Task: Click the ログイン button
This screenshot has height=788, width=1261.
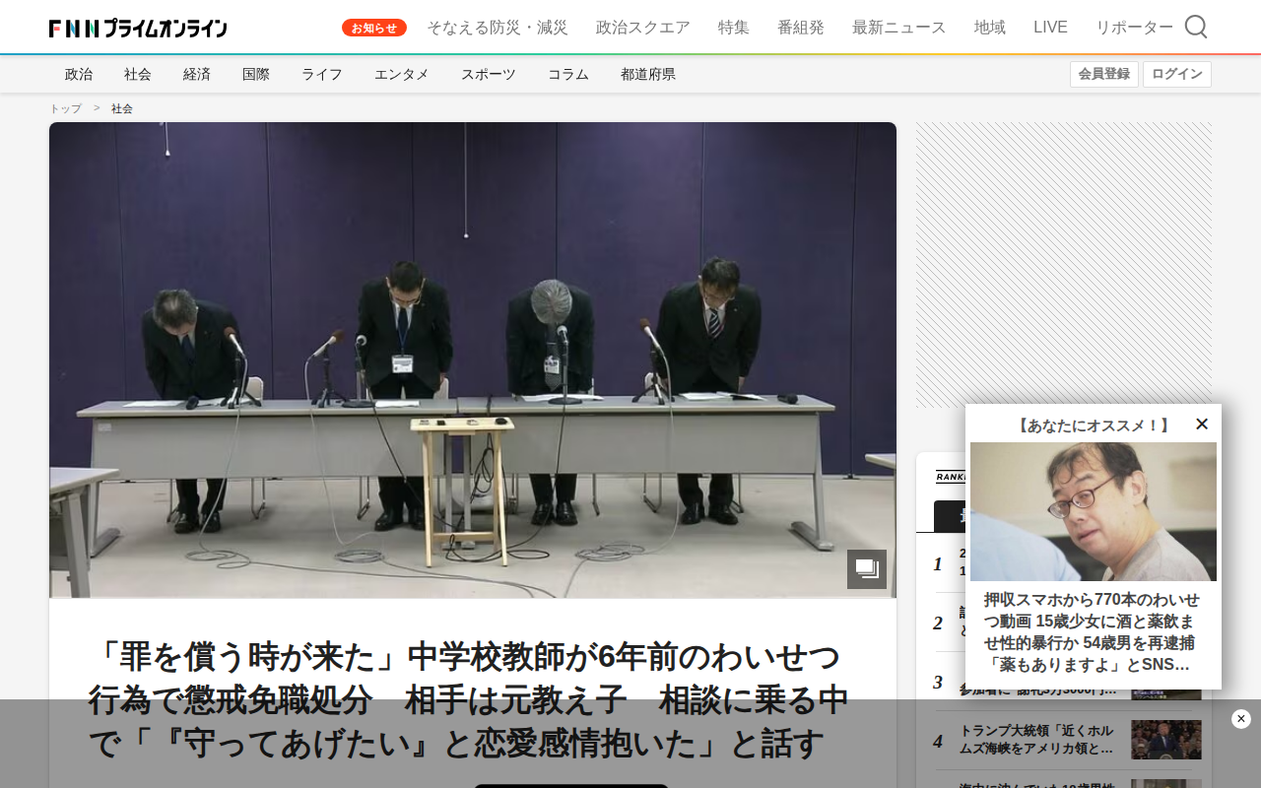Action: coord(1177,74)
